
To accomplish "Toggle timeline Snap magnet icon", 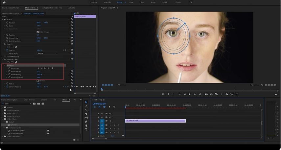I will (x=100, y=107).
